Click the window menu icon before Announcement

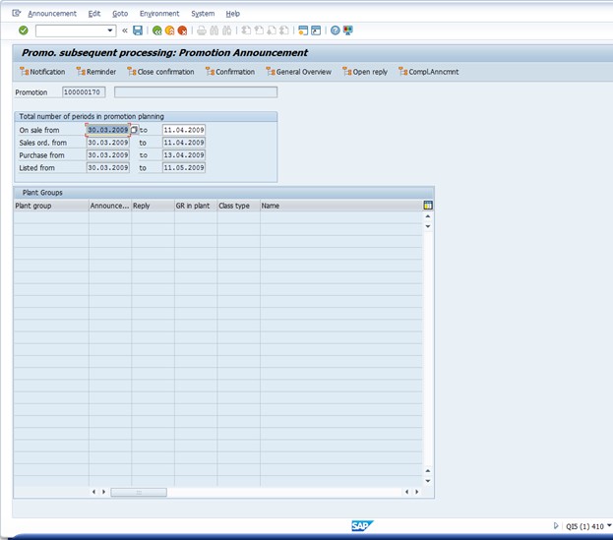coord(16,14)
